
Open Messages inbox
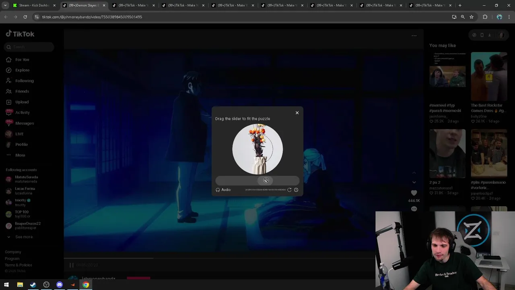[25, 123]
